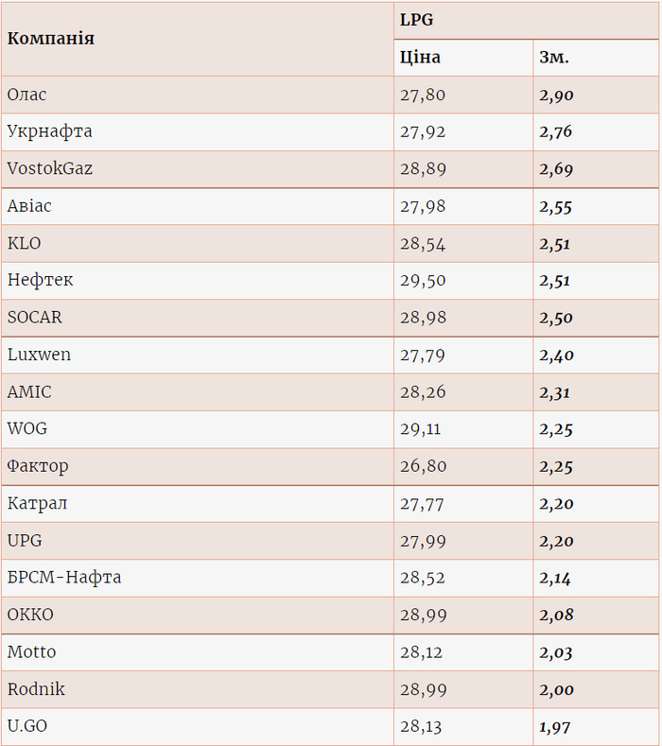This screenshot has height=746, width=662.
Task: Select the AMIC company cell
Action: click(29, 392)
